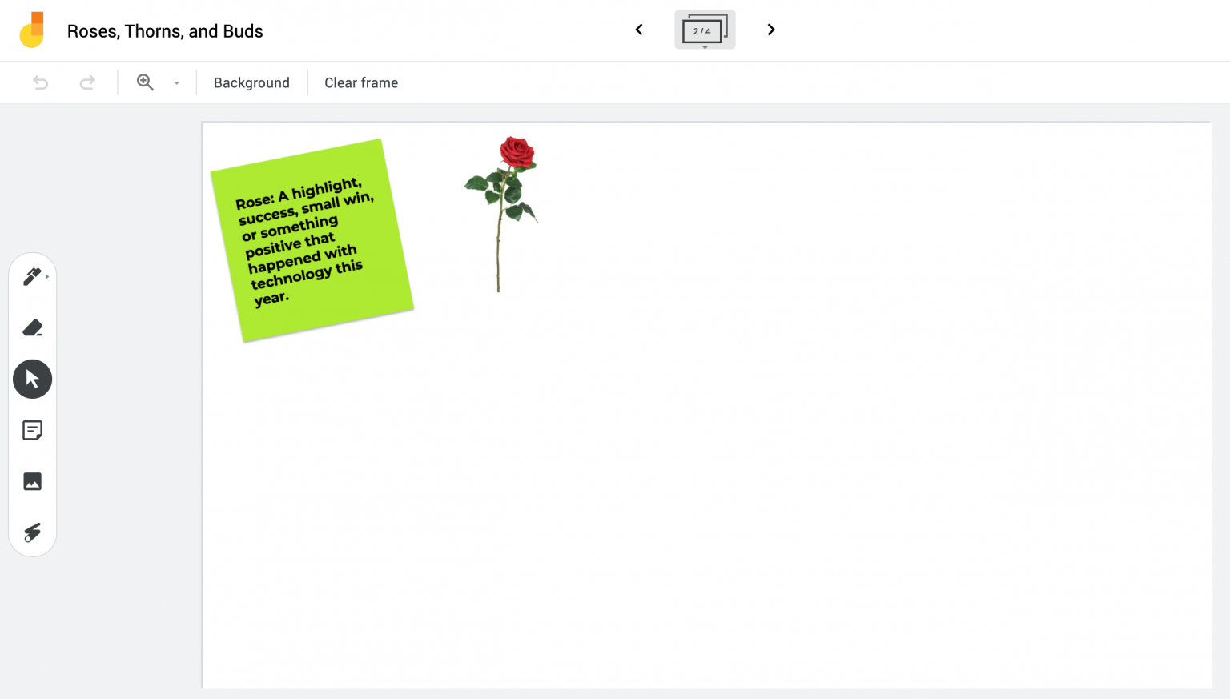1230x699 pixels.
Task: Select the Pen tool
Action: pyautogui.click(x=32, y=276)
